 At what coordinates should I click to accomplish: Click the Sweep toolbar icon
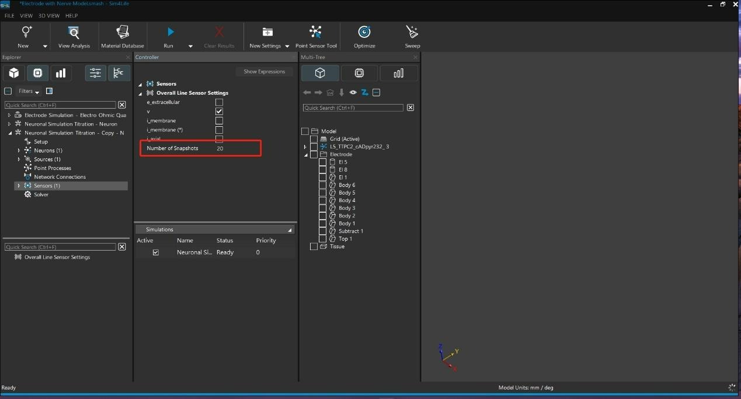click(412, 32)
